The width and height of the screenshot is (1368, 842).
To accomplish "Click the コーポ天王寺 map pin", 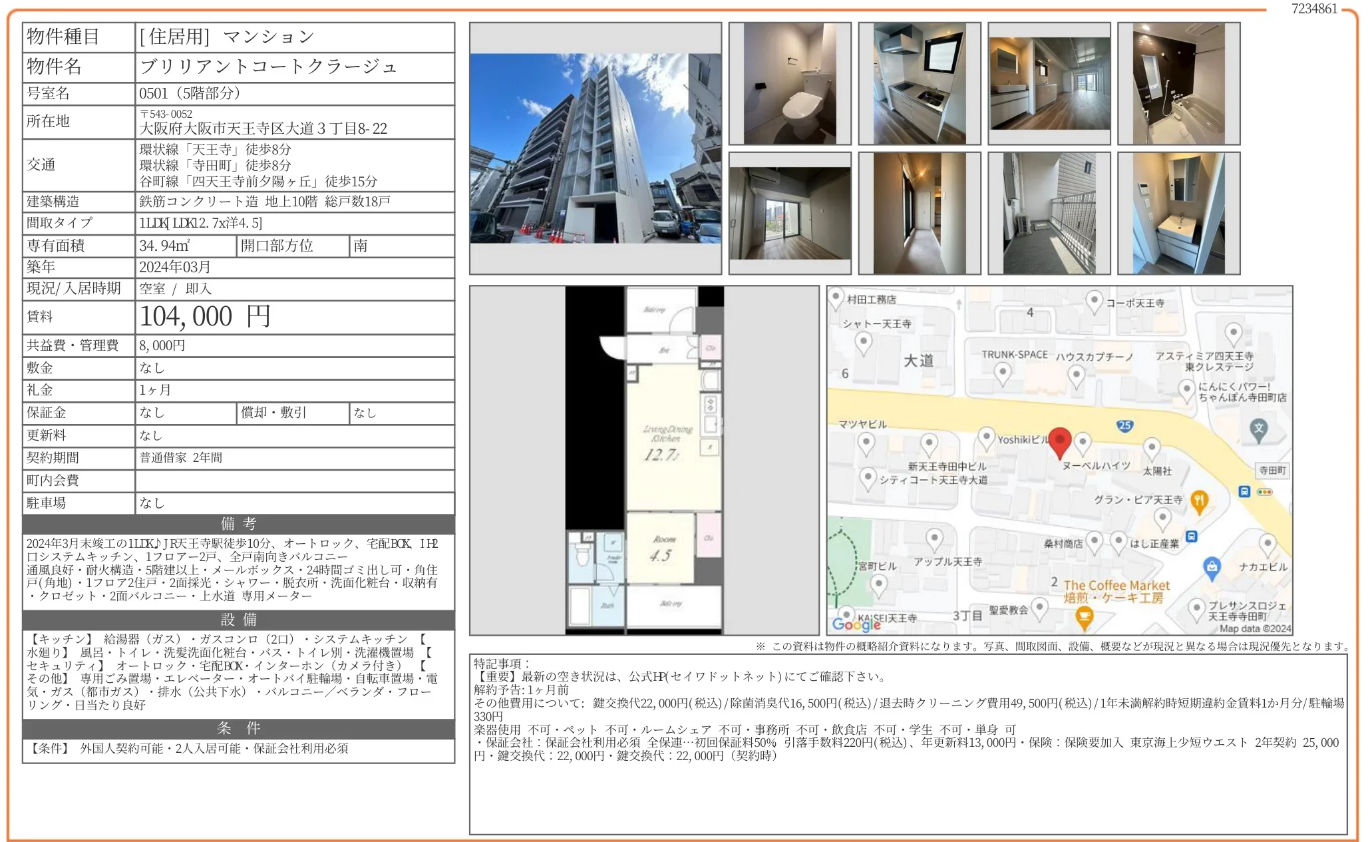I will point(1094,302).
